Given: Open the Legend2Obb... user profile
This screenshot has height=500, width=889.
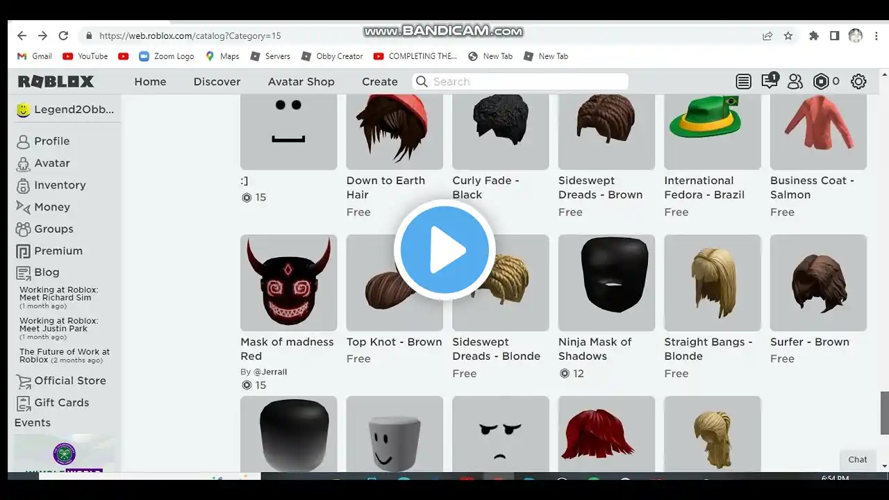Looking at the screenshot, I should point(65,110).
